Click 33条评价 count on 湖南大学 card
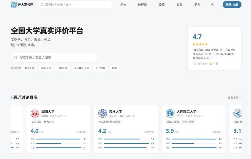This screenshot has width=251, height=159. 82,132
